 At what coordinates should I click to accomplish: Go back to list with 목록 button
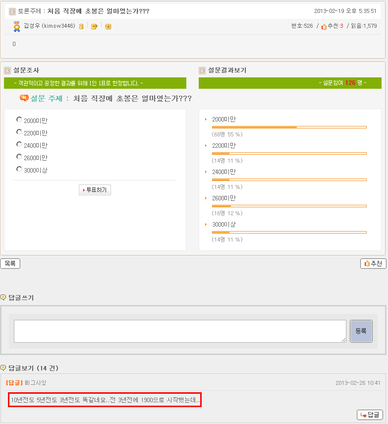pos(10,264)
